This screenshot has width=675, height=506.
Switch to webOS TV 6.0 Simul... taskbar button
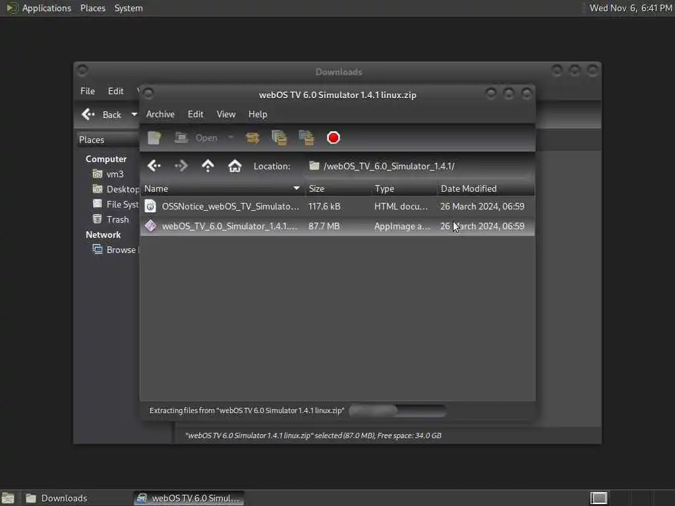189,498
